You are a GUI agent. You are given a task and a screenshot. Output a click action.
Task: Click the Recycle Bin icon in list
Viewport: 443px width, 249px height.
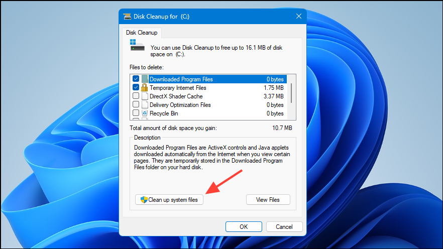coord(145,113)
